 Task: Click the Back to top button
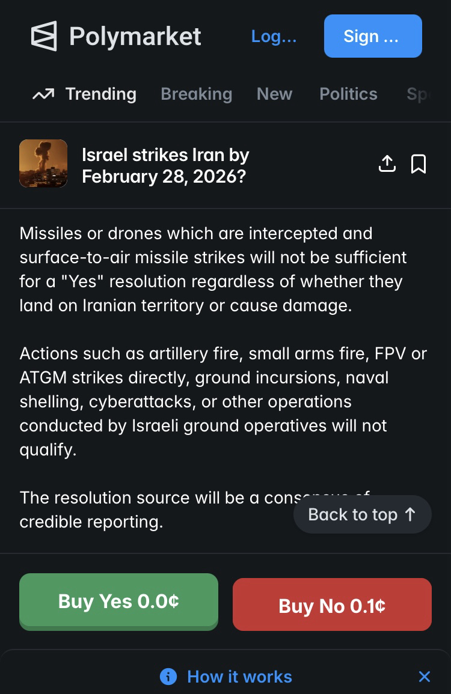[362, 514]
